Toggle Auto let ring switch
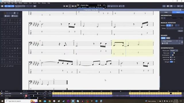The height and width of the screenshot is (103, 184). tap(171, 57)
